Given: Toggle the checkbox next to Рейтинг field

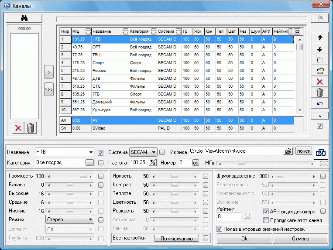Looking at the screenshot, I should (247, 216).
